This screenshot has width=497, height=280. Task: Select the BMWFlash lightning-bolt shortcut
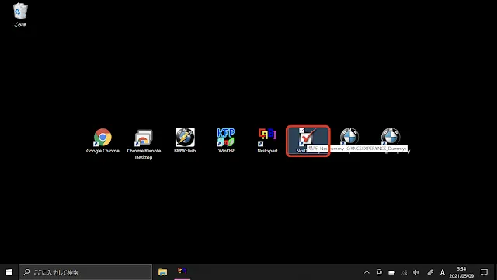[185, 141]
